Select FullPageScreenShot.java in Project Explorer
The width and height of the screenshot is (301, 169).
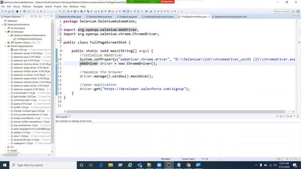(29, 39)
